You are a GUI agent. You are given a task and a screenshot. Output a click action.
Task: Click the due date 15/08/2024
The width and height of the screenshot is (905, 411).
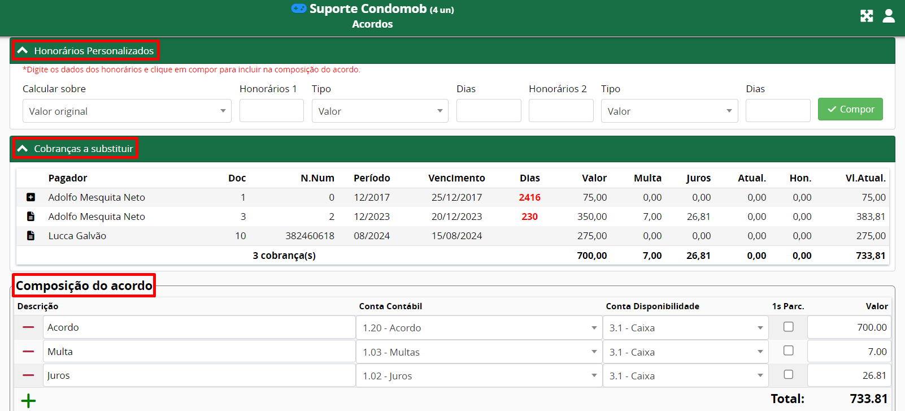(x=456, y=236)
